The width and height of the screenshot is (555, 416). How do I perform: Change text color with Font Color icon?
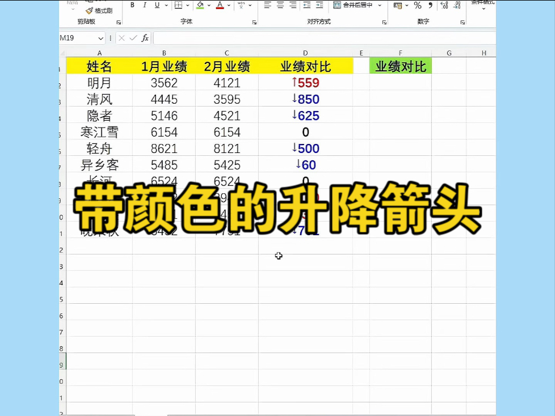coord(219,5)
